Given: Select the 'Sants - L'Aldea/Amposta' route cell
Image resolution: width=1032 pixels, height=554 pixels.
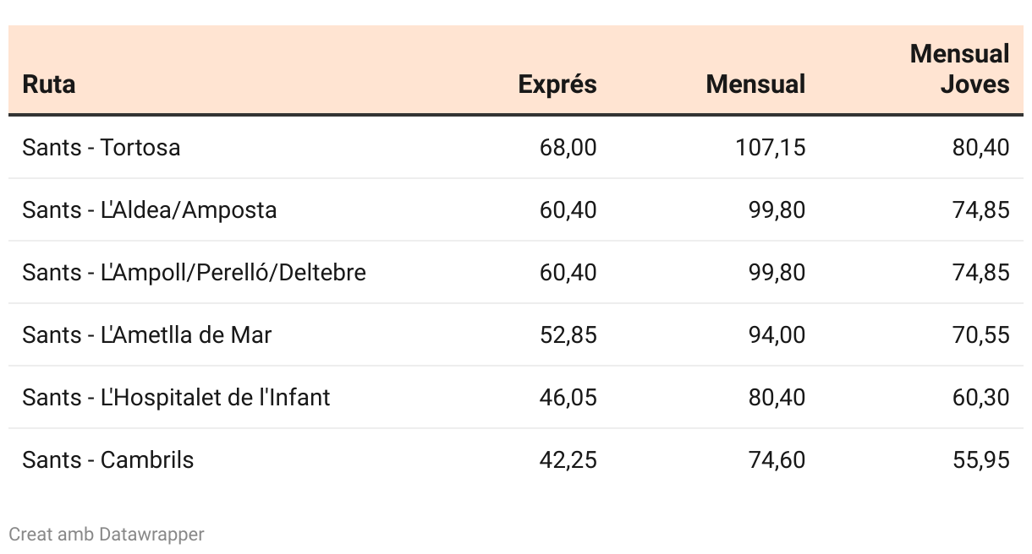Looking at the screenshot, I should click(x=150, y=210).
